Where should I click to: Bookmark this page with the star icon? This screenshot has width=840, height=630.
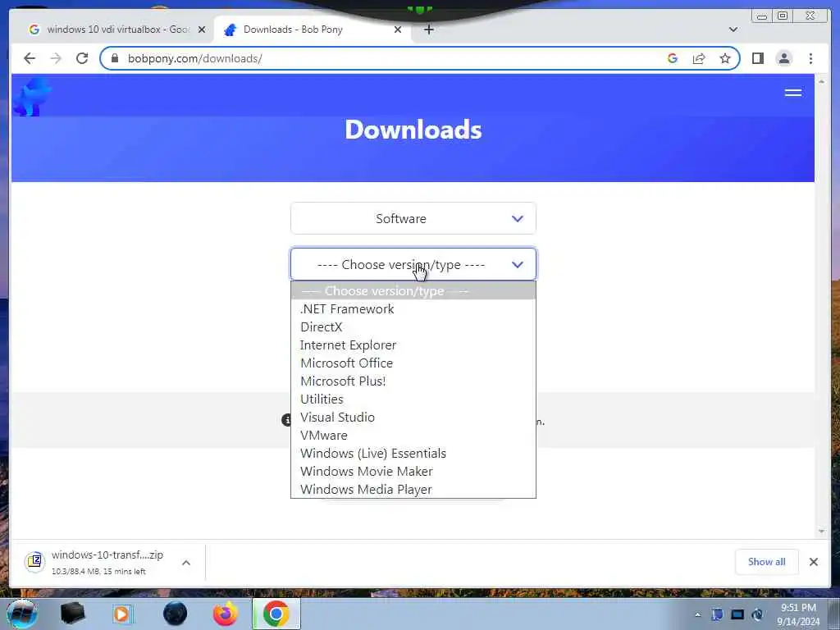tap(725, 58)
